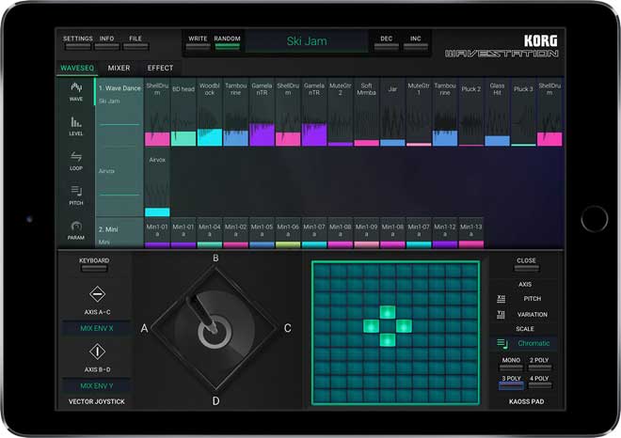The height and width of the screenshot is (438, 621).
Task: Open the Level view in the sidebar
Action: pyautogui.click(x=75, y=126)
